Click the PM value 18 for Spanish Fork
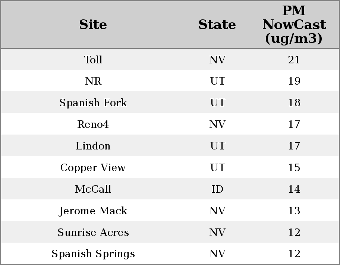Image resolution: width=340 pixels, height=265 pixels. (x=294, y=103)
